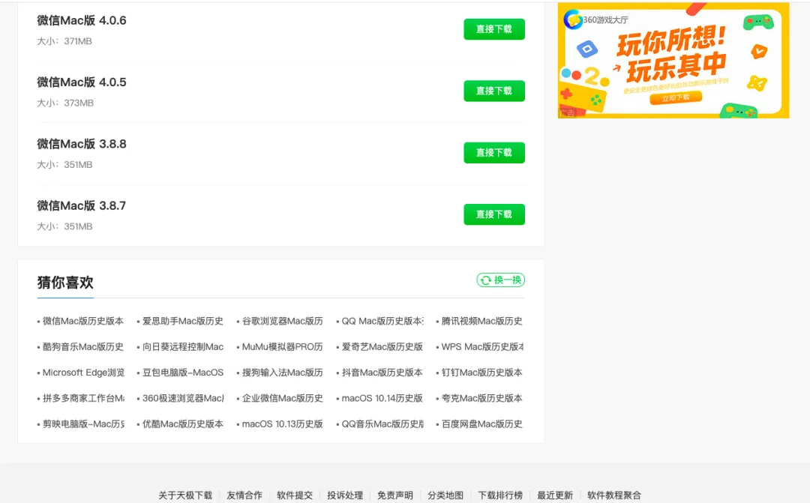Image resolution: width=810 pixels, height=503 pixels.
Task: Click the 猜你喜欢 section heading
Action: (65, 283)
